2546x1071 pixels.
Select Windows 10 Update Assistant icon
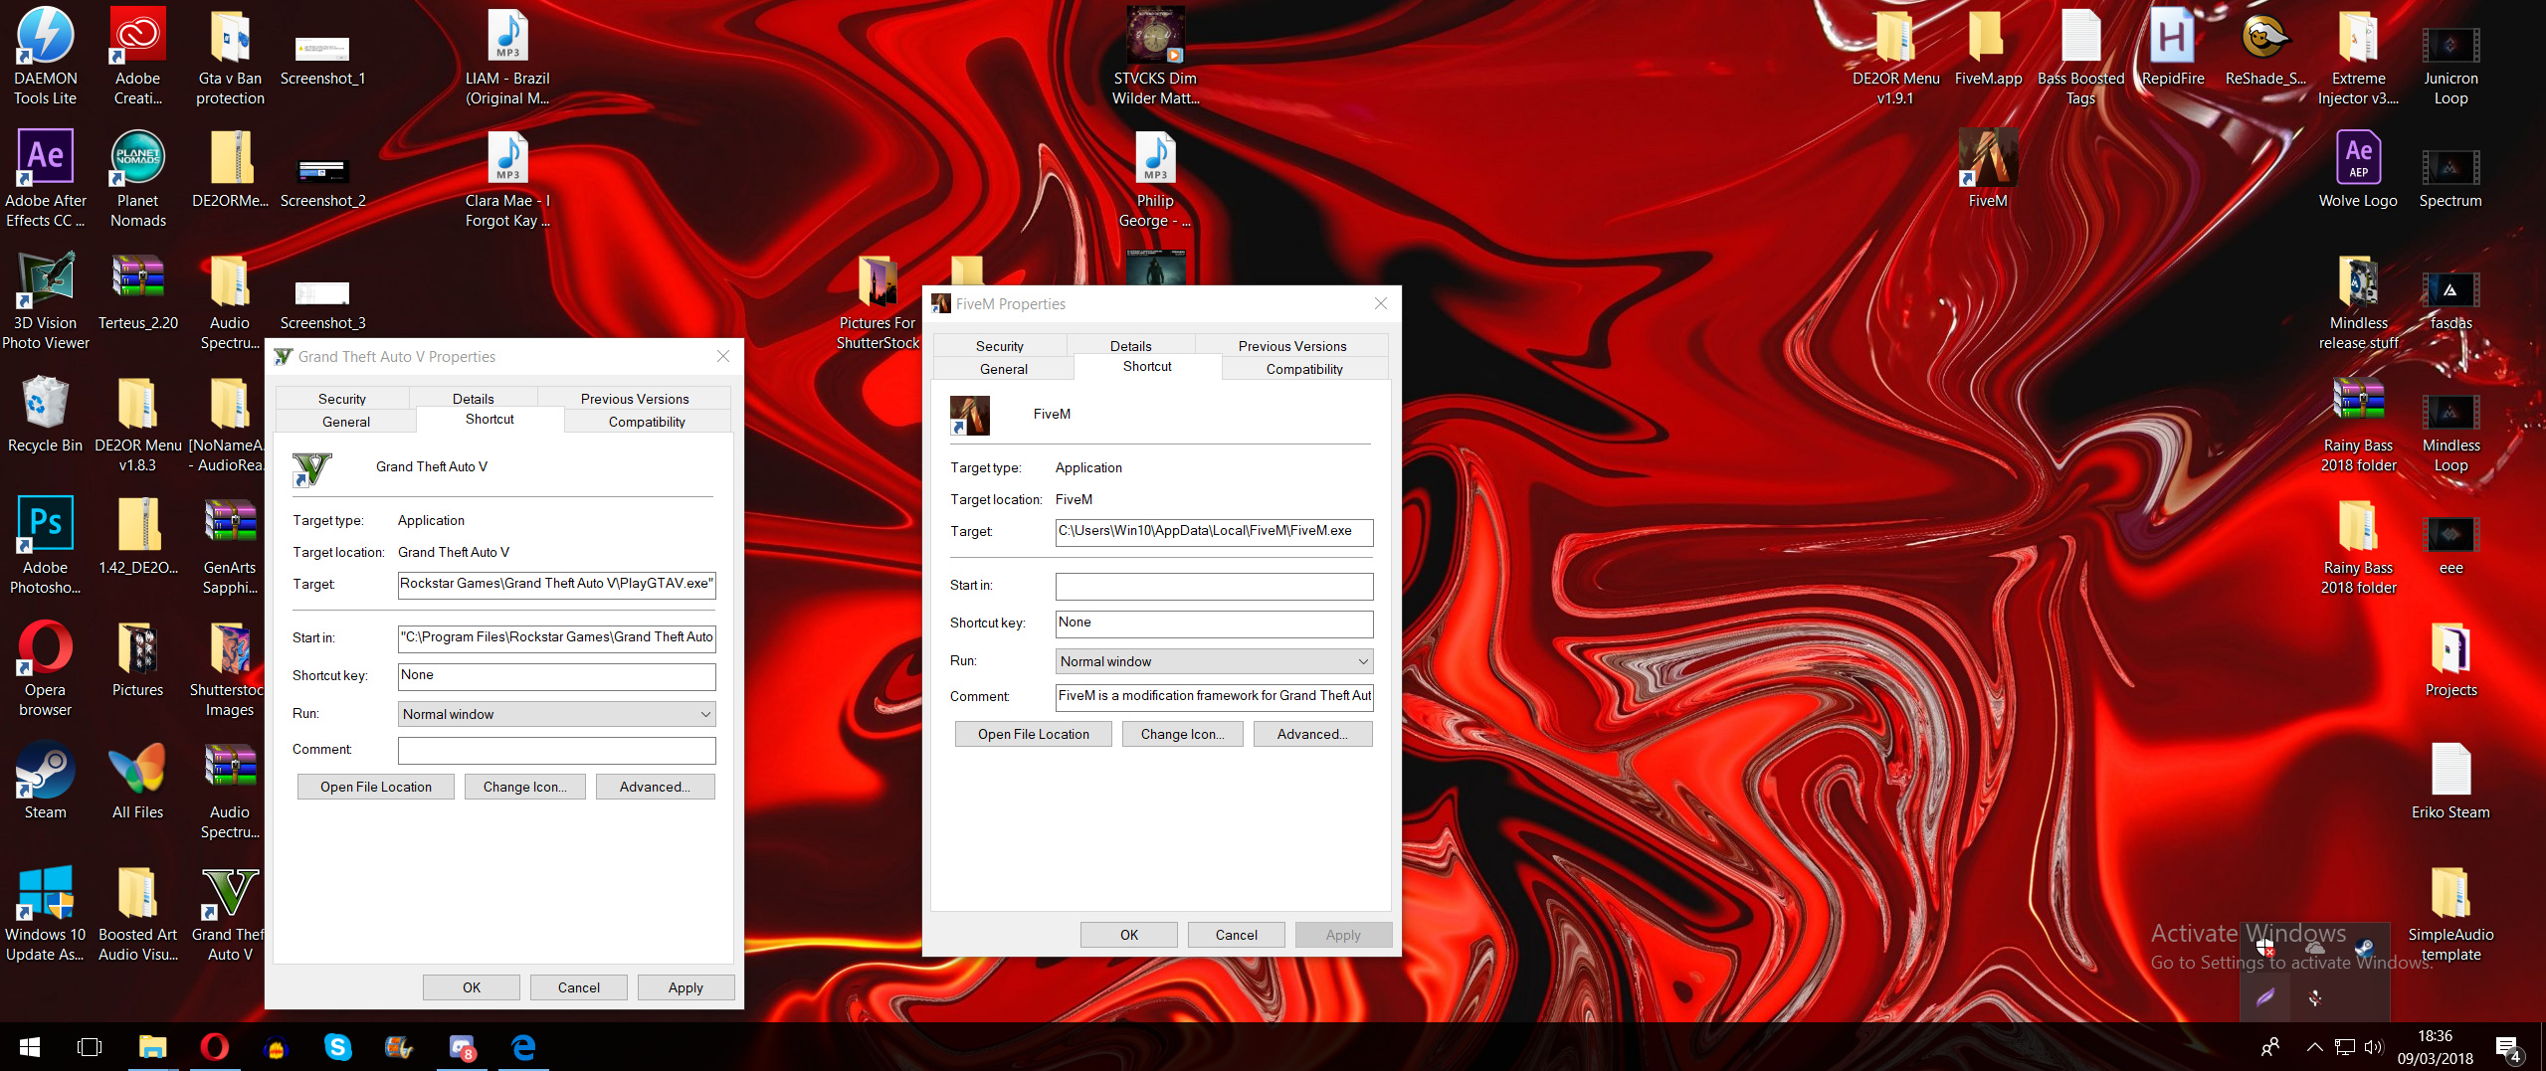[x=45, y=912]
